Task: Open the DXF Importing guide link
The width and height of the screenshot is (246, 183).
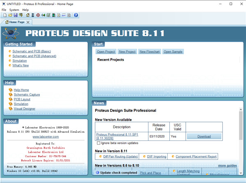Action: (157, 156)
